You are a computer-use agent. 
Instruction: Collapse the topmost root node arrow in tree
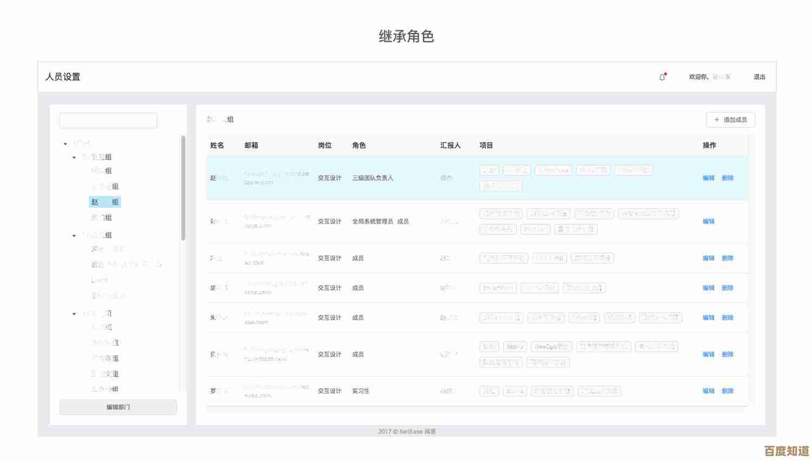point(66,143)
